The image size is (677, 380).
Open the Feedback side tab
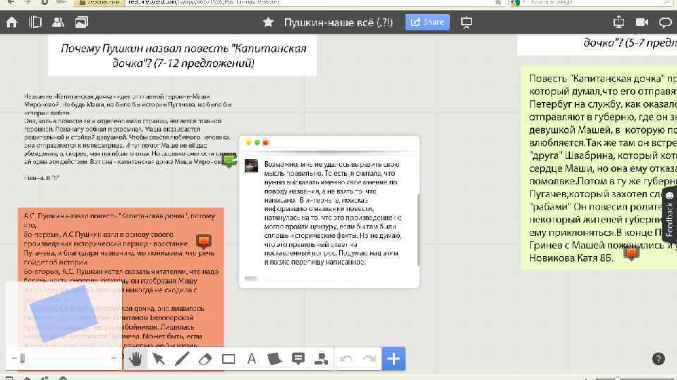click(x=670, y=214)
